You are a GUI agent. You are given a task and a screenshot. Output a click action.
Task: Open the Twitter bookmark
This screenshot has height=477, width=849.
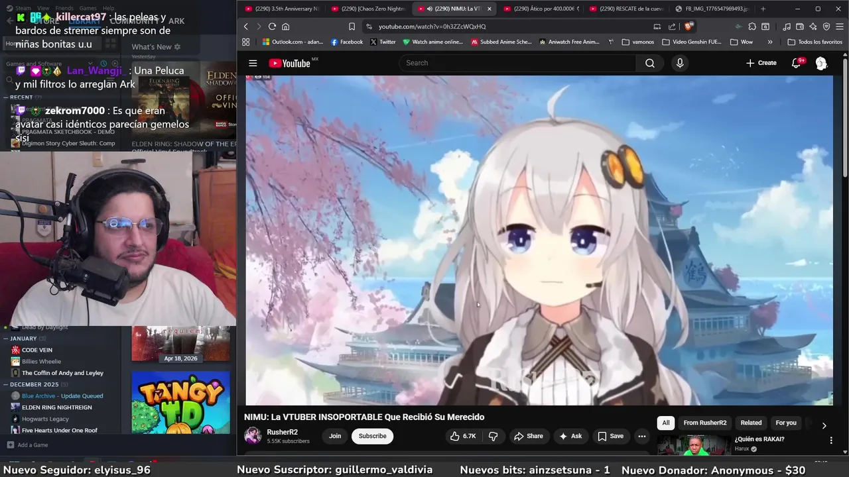pos(383,42)
